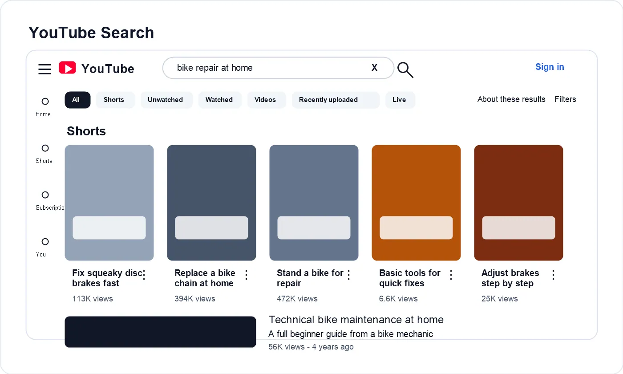The image size is (623, 374).
Task: Select the All filter chip
Action: pyautogui.click(x=77, y=100)
